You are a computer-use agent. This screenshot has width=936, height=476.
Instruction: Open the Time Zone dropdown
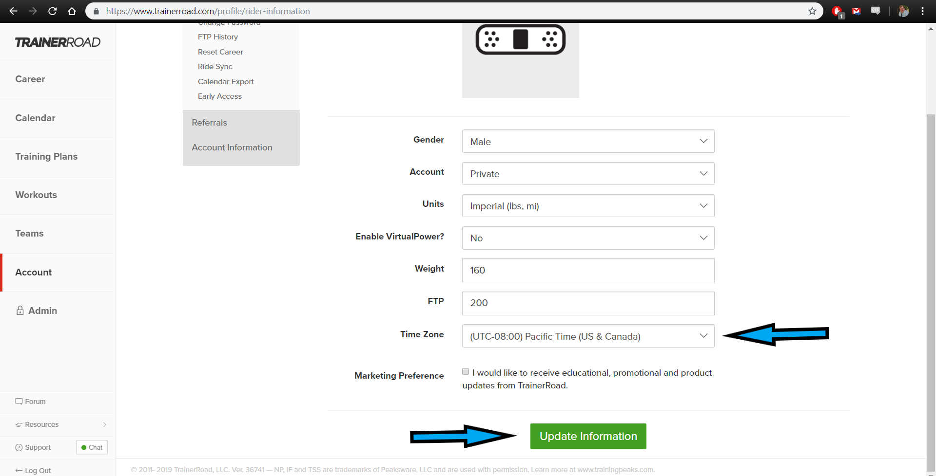coord(588,336)
